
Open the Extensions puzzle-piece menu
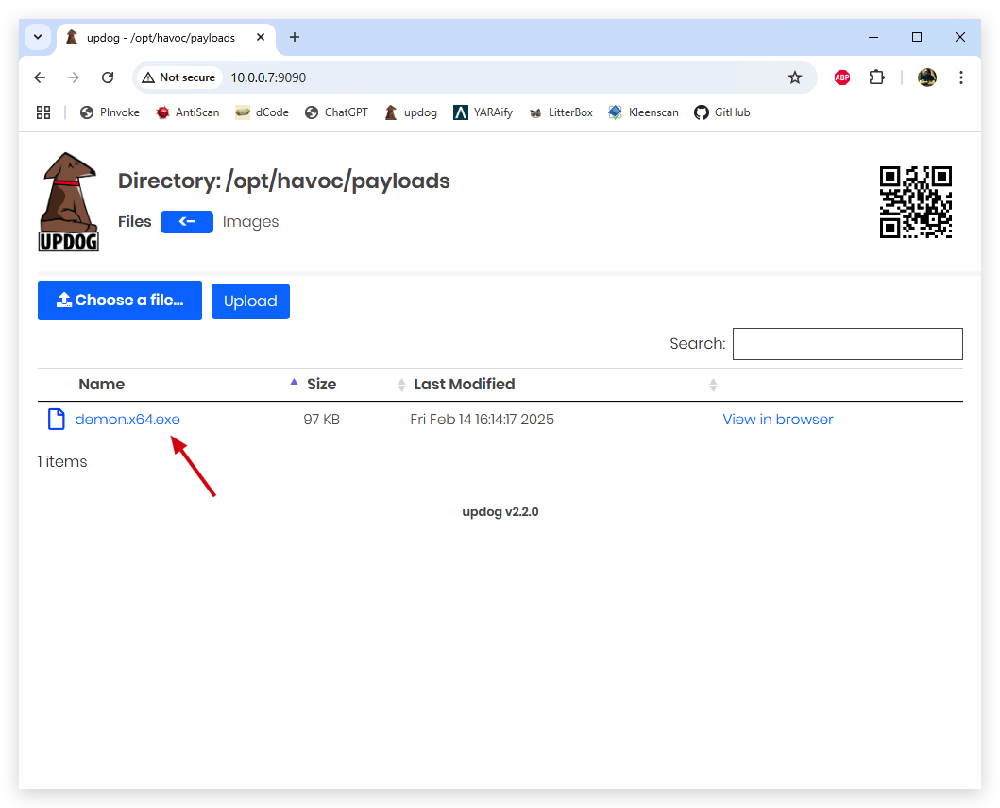pos(877,77)
